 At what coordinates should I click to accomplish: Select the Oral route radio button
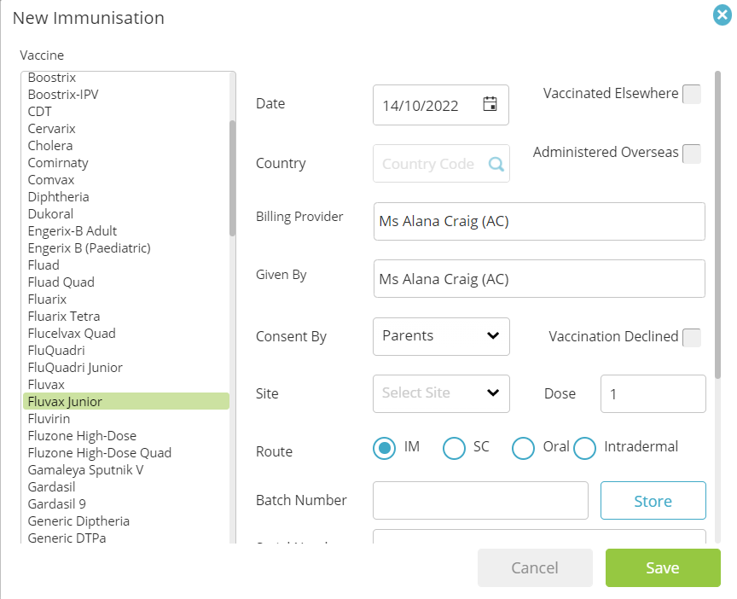[523, 448]
